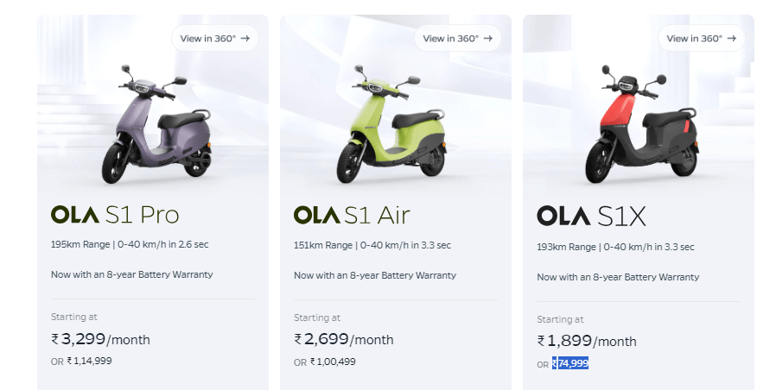Open View in 360° for S1 Air
776x390 pixels.
[457, 38]
